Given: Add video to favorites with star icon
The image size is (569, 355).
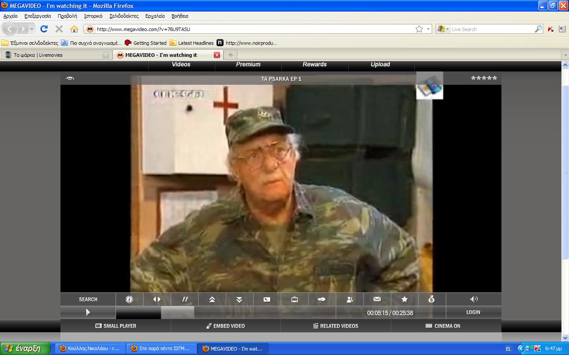Looking at the screenshot, I should click(x=405, y=300).
